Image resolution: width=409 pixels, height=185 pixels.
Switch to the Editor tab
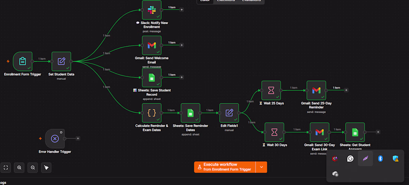click(205, 1)
